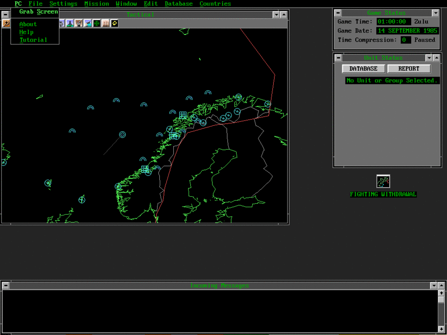Click the missiles weapons toolbar icon

[x=106, y=23]
